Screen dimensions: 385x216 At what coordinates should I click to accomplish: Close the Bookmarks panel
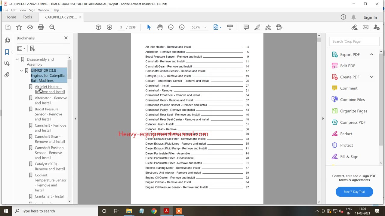pyautogui.click(x=66, y=38)
